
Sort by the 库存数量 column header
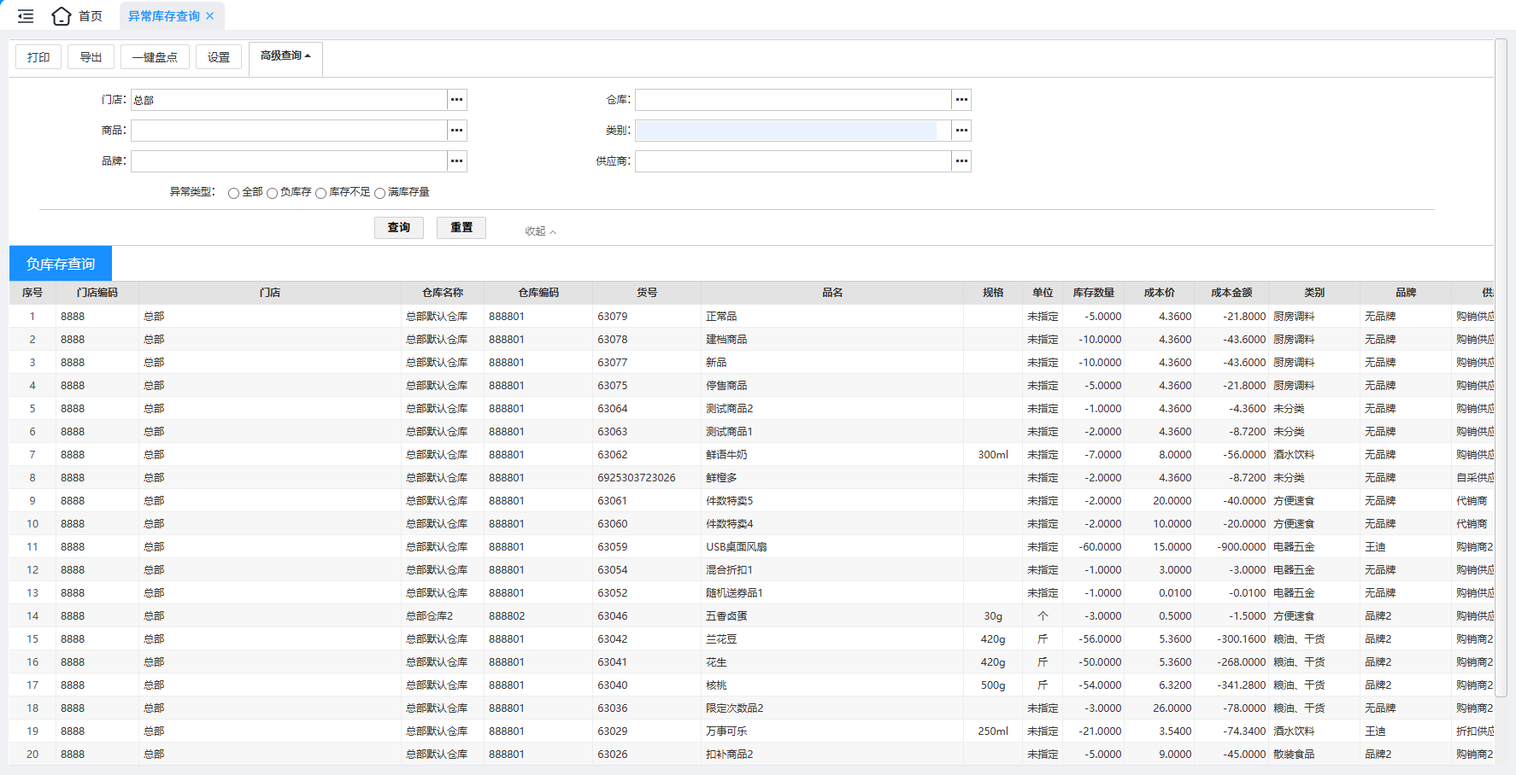point(1093,293)
